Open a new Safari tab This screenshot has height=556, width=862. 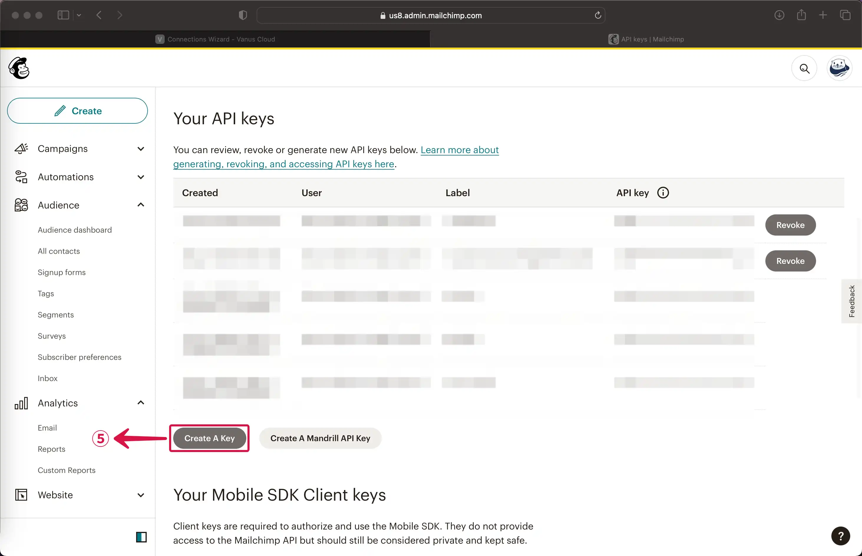point(823,15)
